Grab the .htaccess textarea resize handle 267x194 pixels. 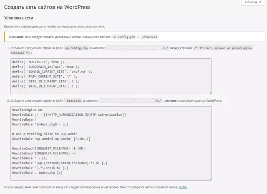click(x=210, y=179)
